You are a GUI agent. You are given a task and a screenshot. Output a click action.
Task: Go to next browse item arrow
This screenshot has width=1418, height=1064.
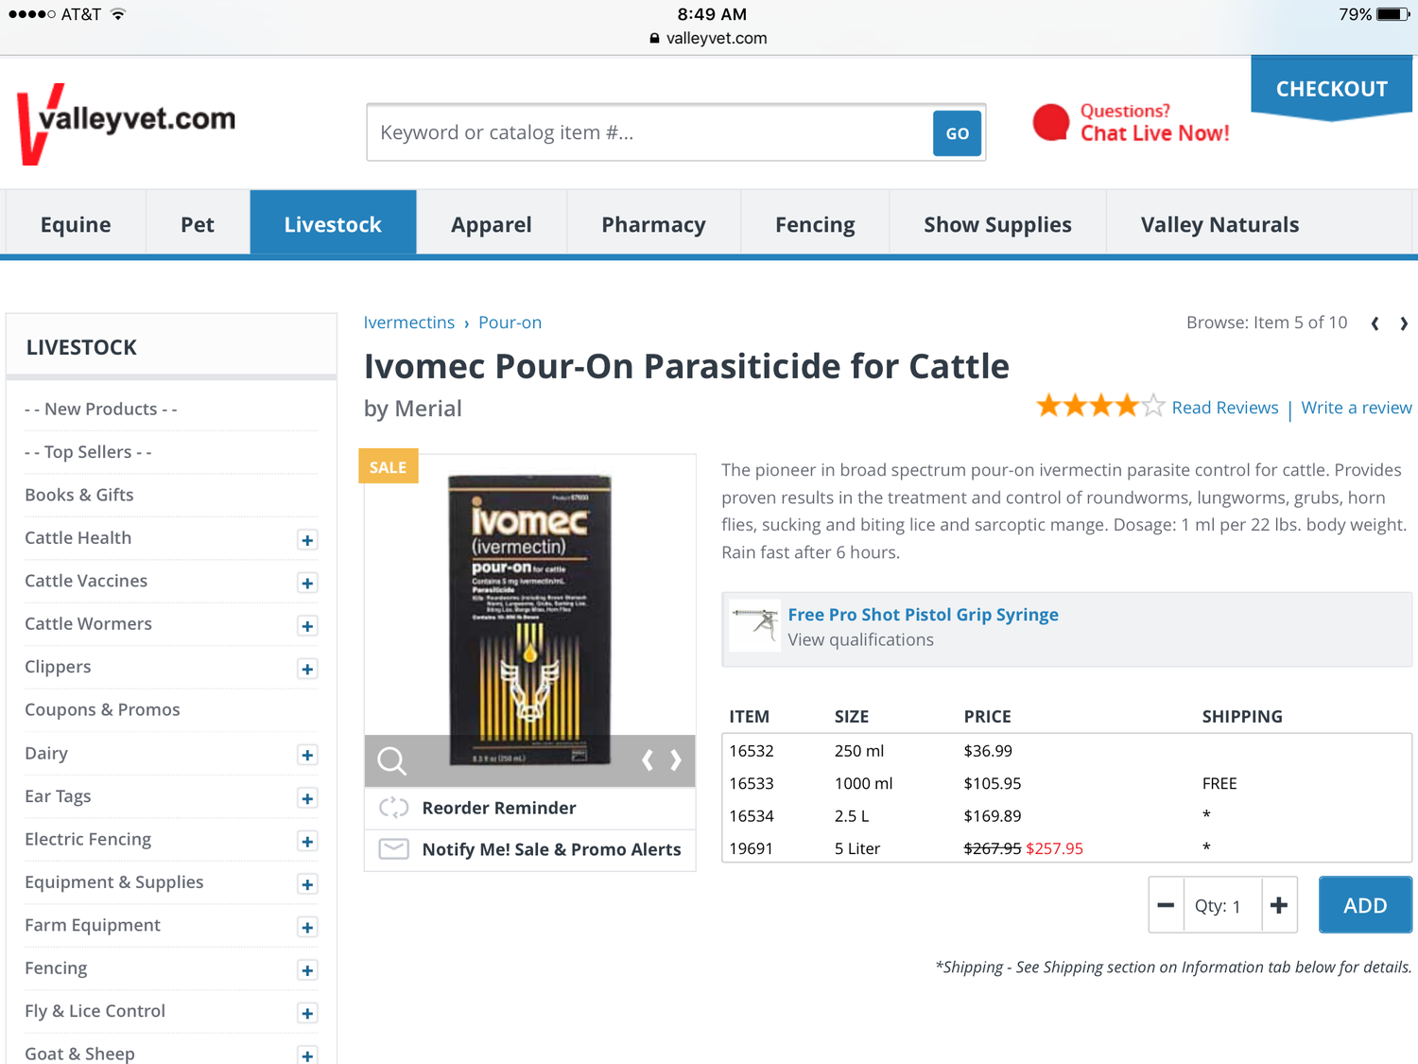(1404, 323)
